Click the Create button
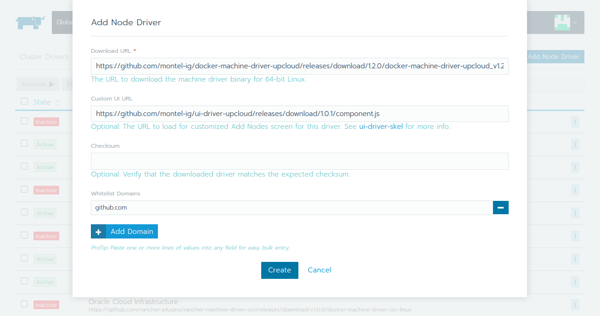The image size is (600, 316). tap(280, 270)
